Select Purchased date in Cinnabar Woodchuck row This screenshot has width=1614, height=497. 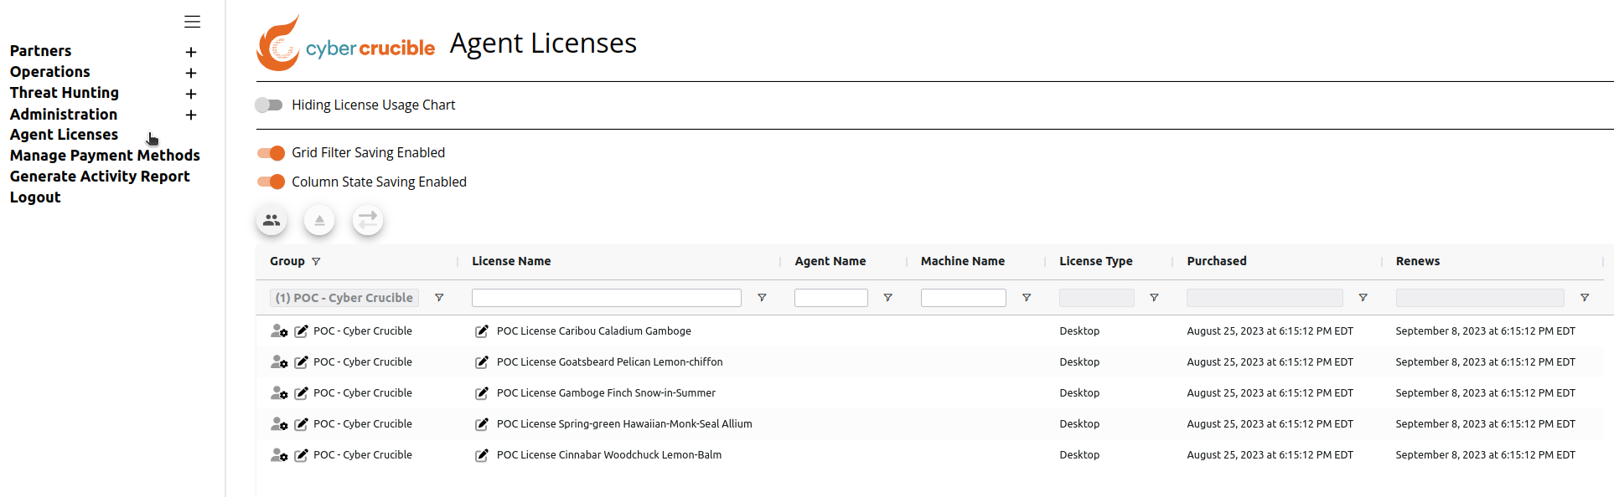coord(1270,455)
